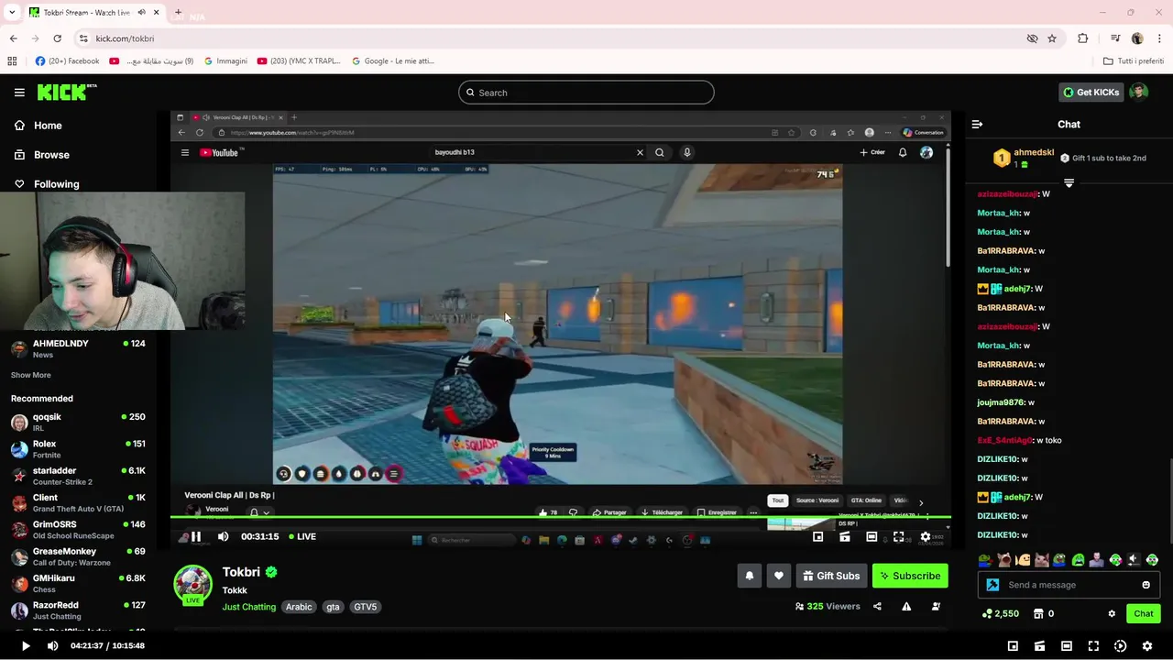Open chat settings gear beside Chat button
Image resolution: width=1173 pixels, height=660 pixels.
[x=1112, y=613]
